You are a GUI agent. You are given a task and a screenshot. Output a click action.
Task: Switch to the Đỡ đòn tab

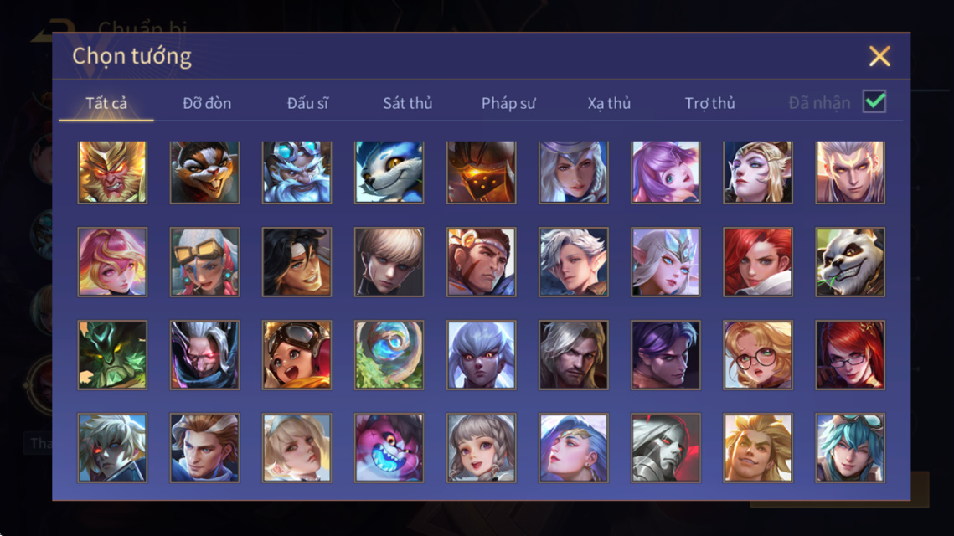pyautogui.click(x=207, y=103)
